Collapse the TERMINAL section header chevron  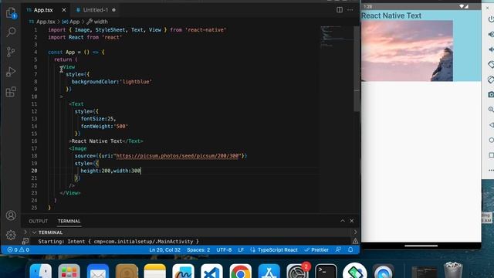(34, 232)
